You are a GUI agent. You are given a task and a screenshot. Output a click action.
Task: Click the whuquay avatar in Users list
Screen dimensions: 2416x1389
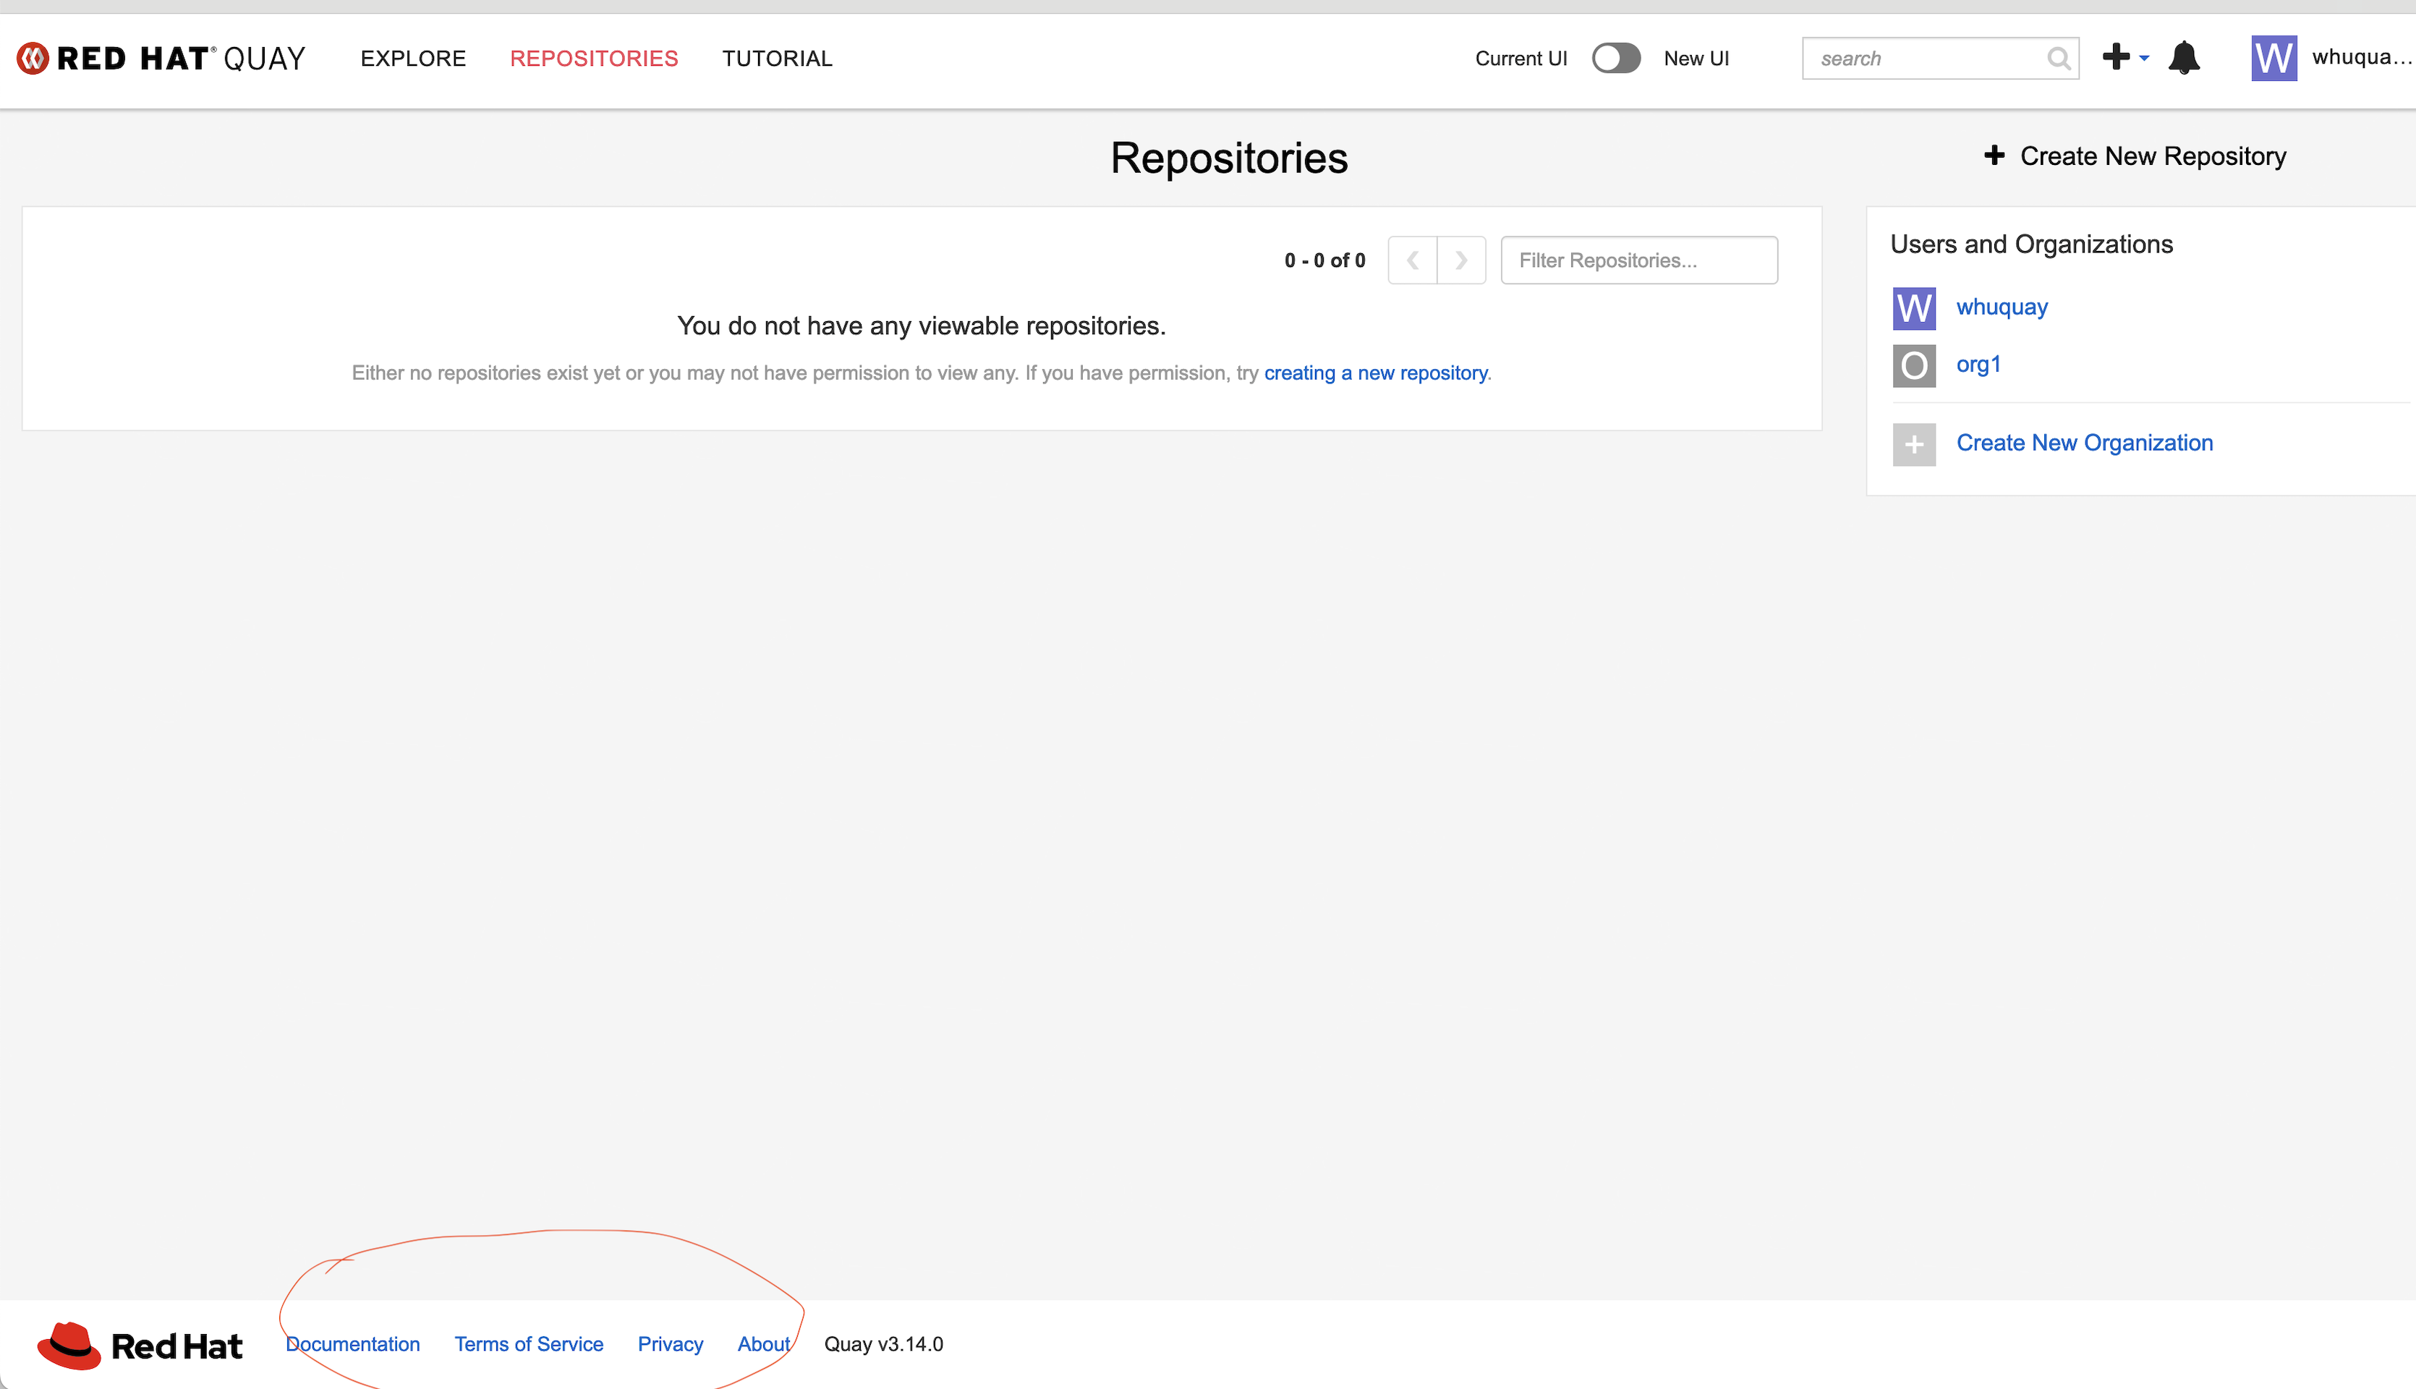pyautogui.click(x=1913, y=308)
